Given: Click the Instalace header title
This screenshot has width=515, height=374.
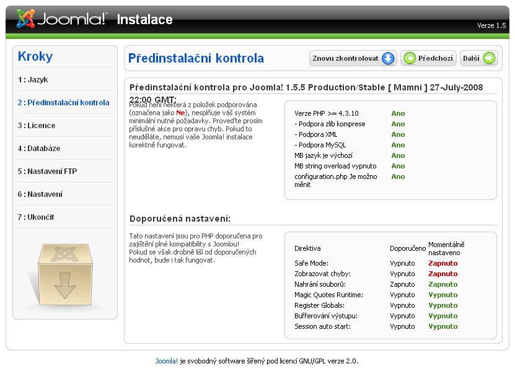Looking at the screenshot, I should (x=145, y=20).
